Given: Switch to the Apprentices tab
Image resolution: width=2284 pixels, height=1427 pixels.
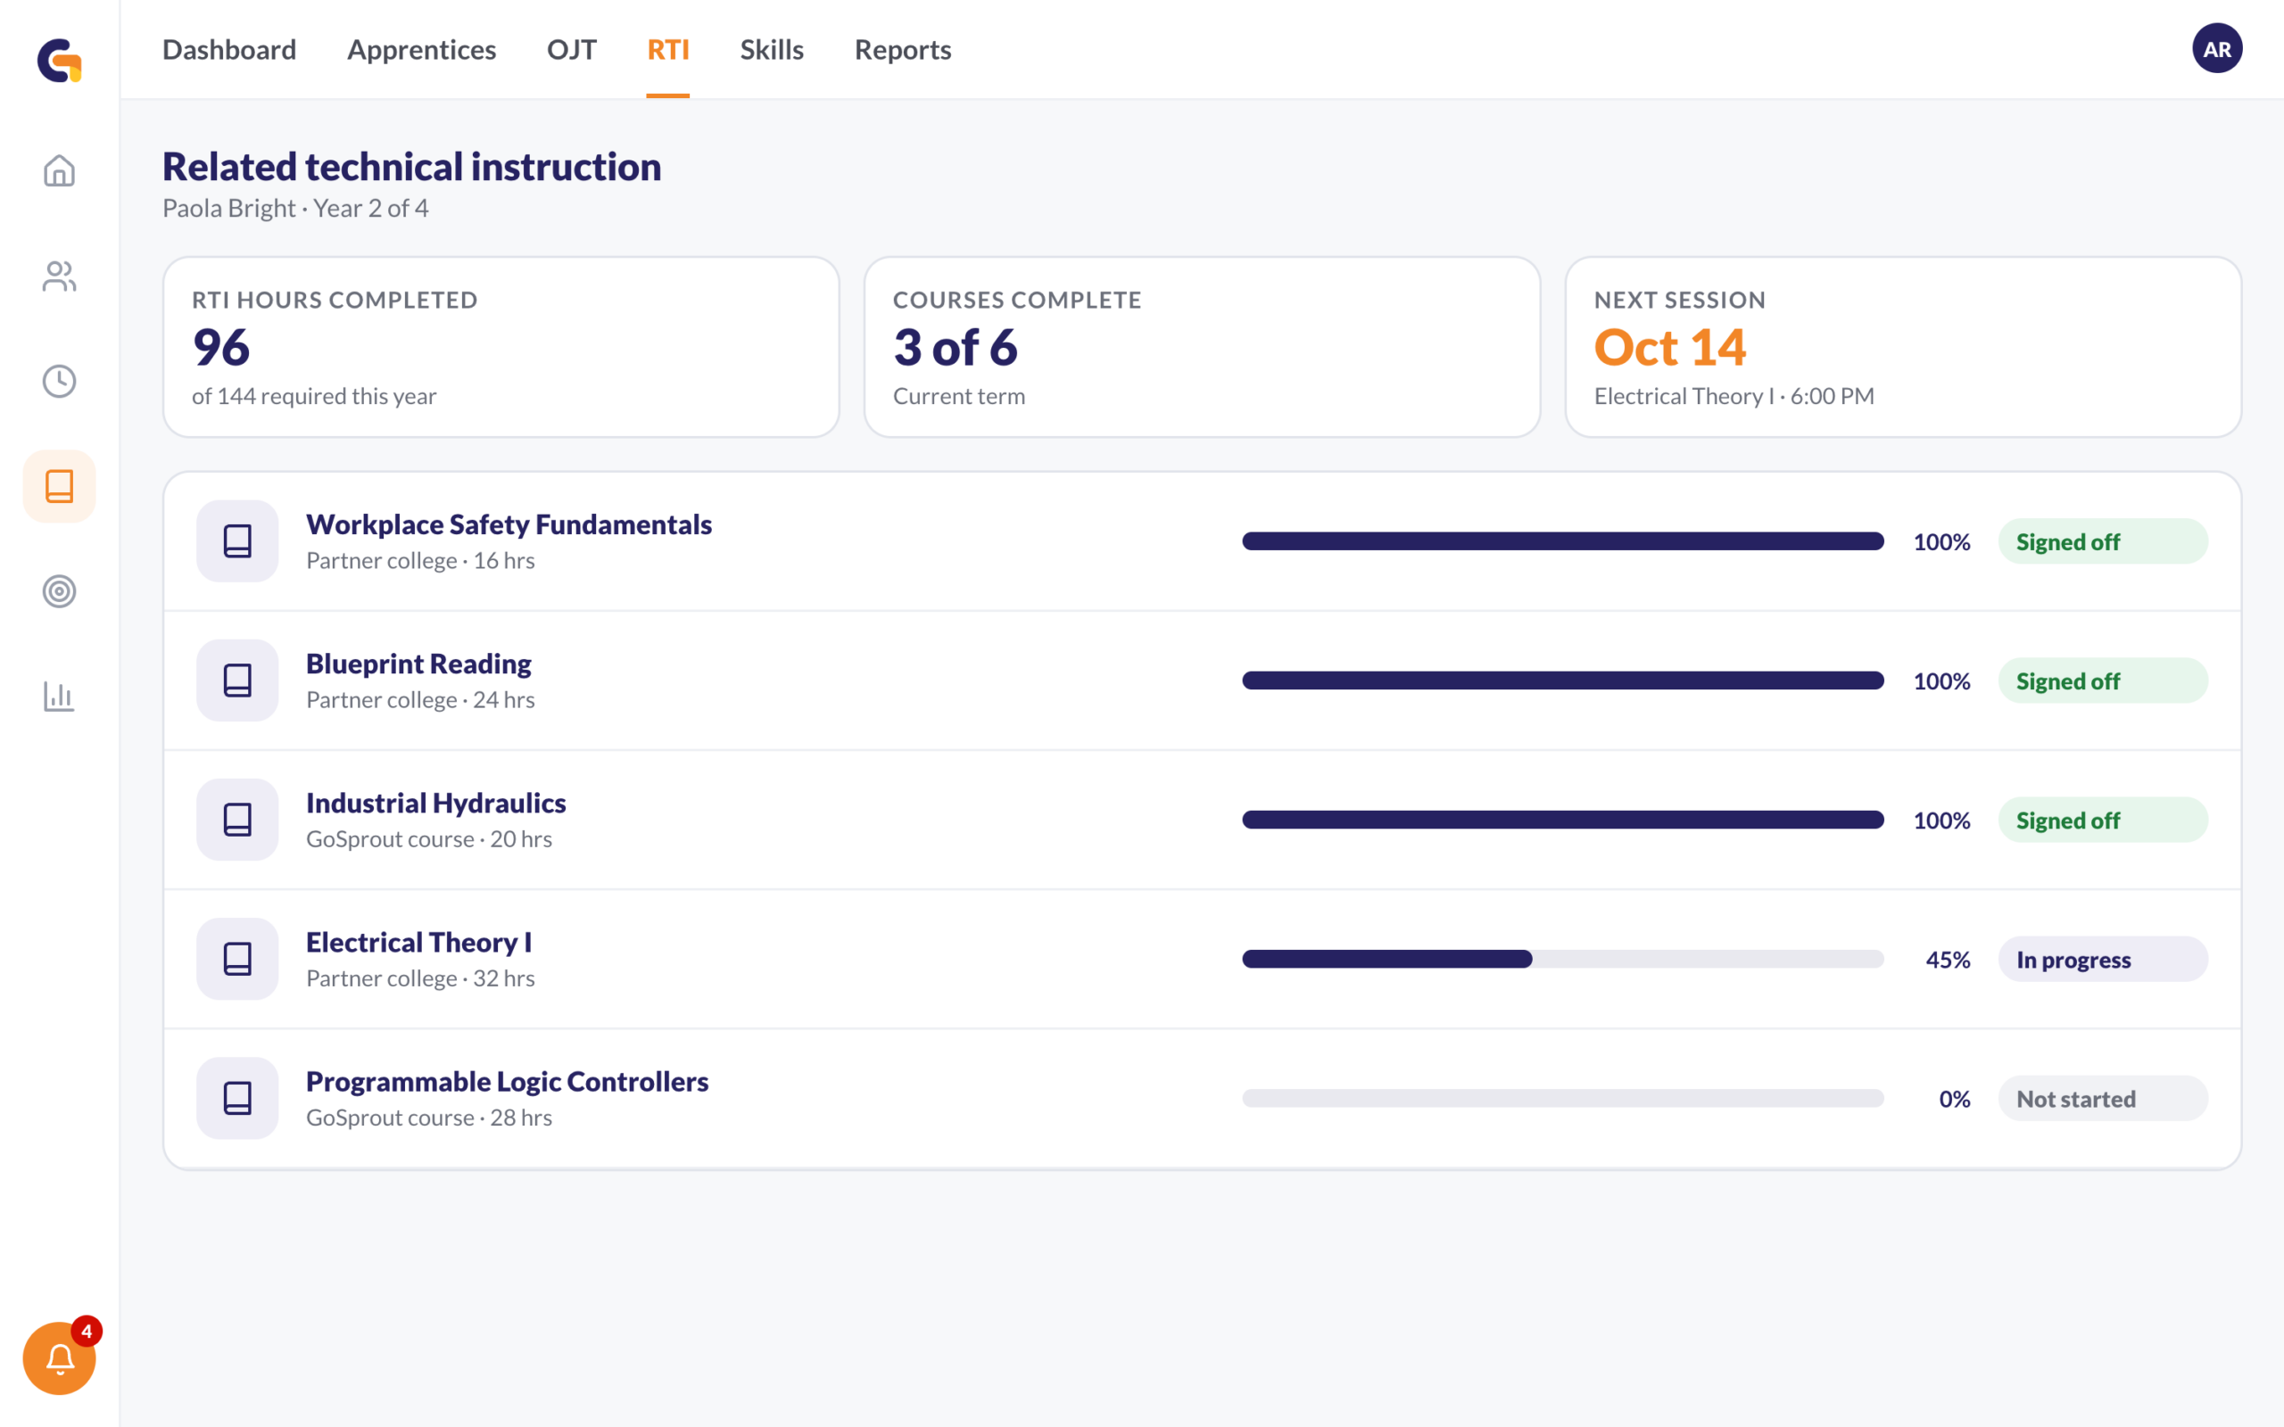Looking at the screenshot, I should click(x=422, y=49).
